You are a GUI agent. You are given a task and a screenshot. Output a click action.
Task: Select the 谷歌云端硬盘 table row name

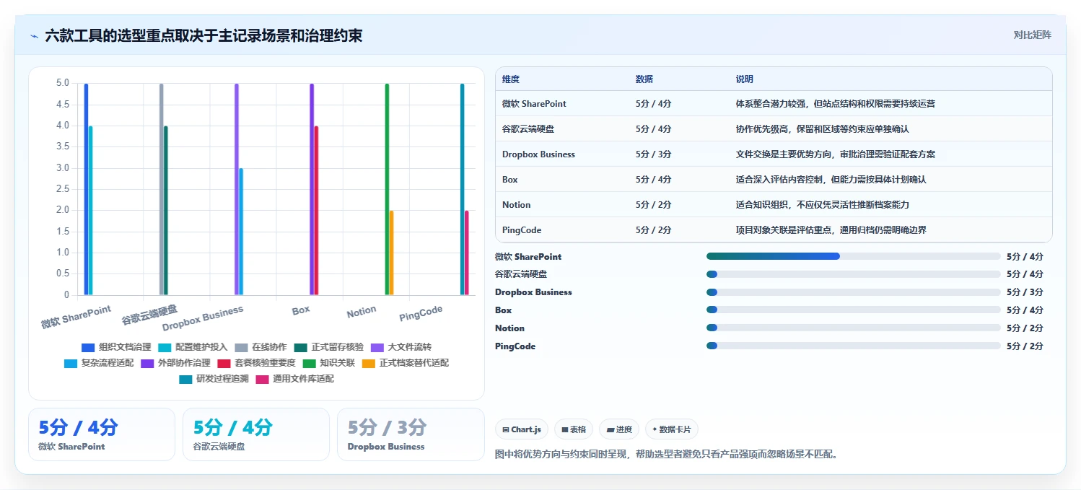(x=528, y=129)
